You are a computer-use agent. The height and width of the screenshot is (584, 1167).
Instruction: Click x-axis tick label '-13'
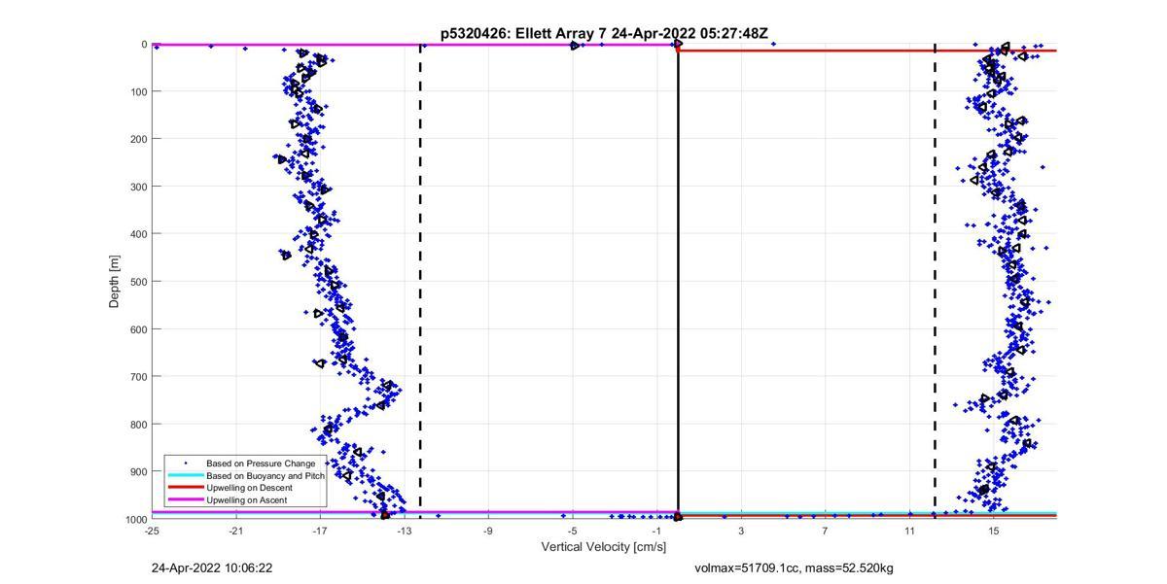[405, 531]
